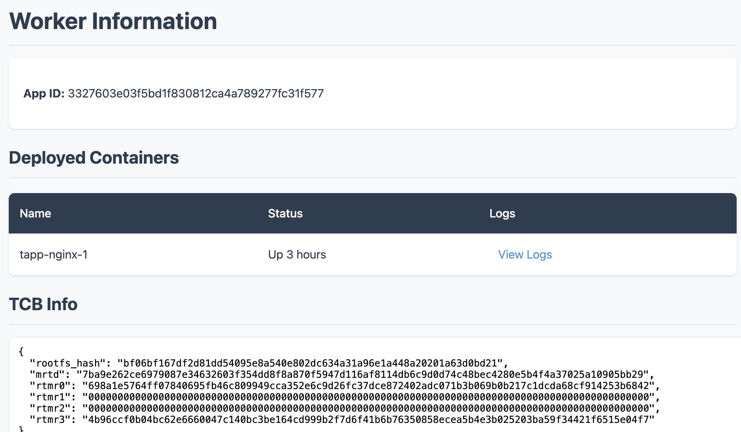The image size is (741, 432).
Task: Click the Deployed Containers heading
Action: (x=94, y=157)
